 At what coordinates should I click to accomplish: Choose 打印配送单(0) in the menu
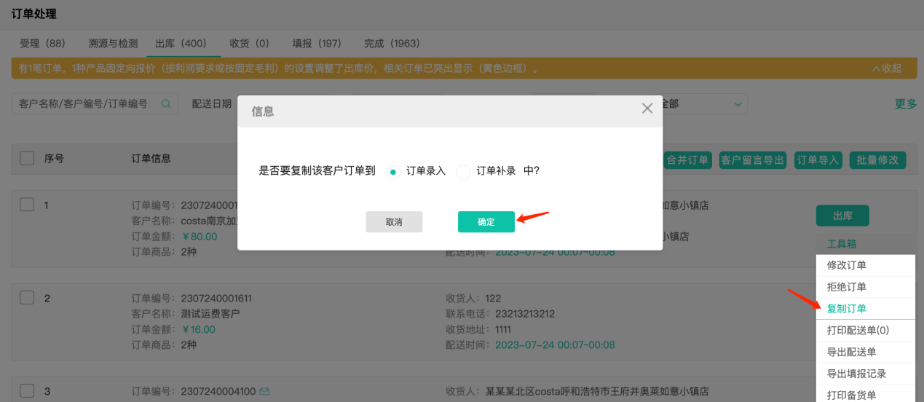tap(865, 330)
